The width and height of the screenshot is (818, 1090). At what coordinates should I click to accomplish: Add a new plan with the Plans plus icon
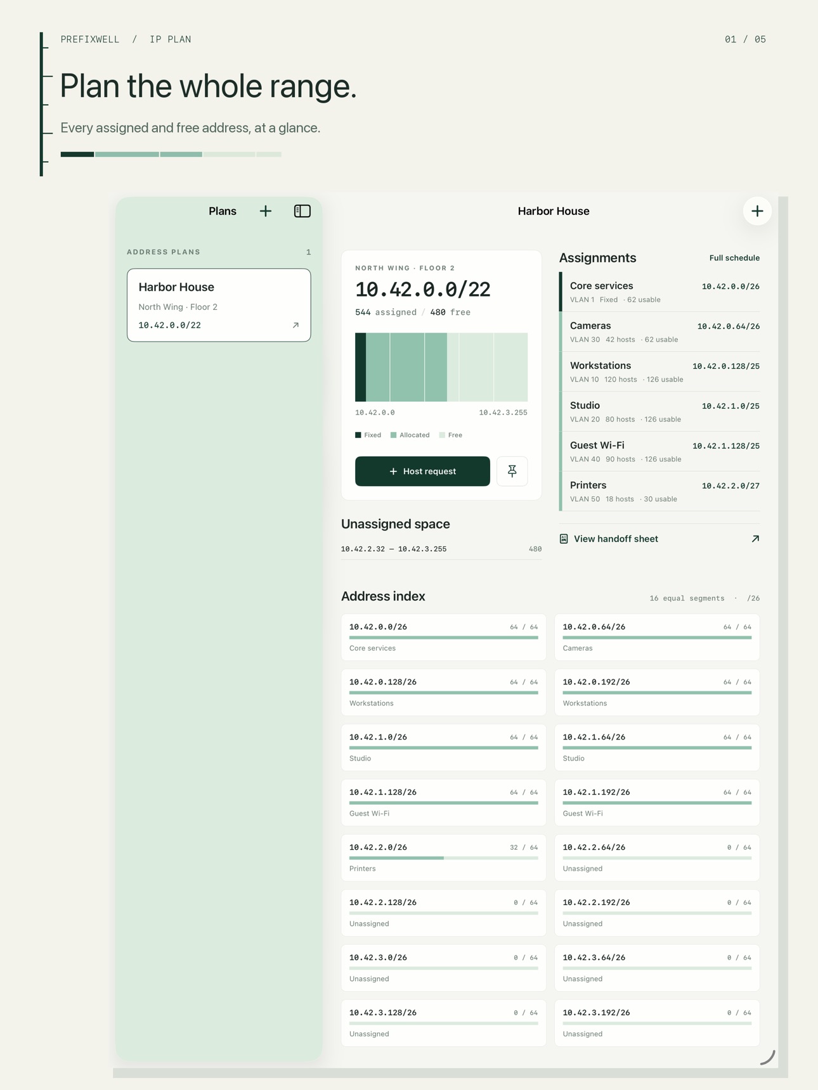point(266,211)
